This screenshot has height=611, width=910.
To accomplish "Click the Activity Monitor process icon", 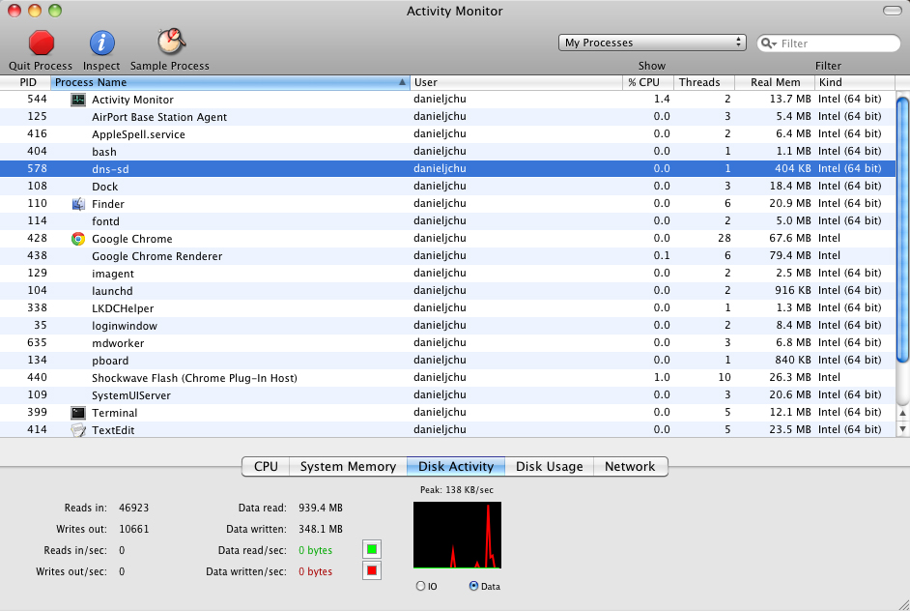I will point(78,100).
